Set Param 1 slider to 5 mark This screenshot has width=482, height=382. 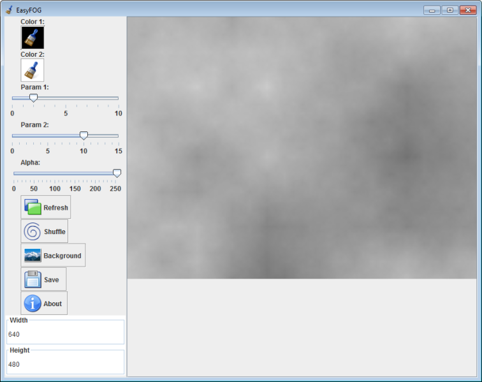coord(65,98)
